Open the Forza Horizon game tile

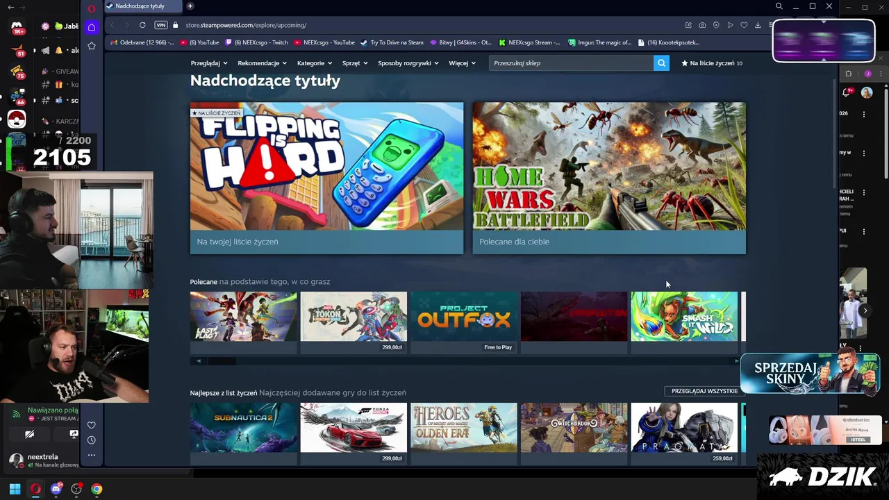pos(354,433)
